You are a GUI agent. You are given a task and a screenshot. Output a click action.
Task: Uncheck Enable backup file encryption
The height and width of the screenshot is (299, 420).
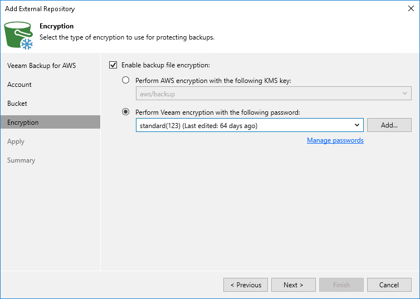point(114,65)
